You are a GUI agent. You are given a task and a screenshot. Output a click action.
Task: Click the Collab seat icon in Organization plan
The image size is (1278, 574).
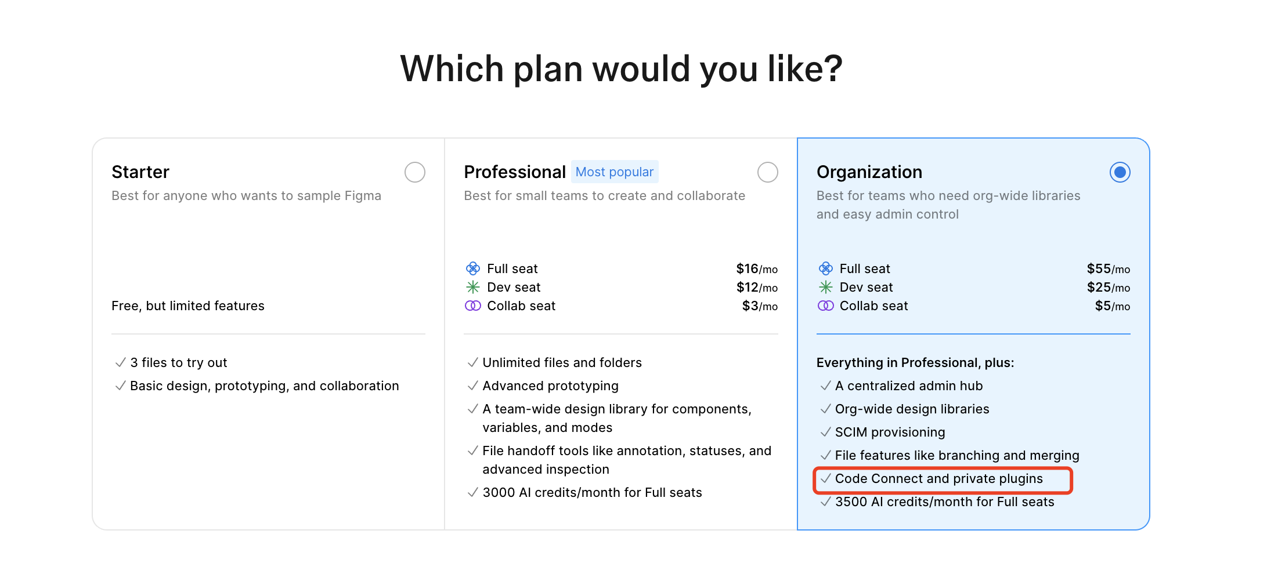click(x=825, y=306)
